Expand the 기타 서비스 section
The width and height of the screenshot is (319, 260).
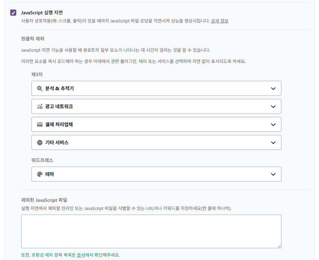pyautogui.click(x=273, y=142)
